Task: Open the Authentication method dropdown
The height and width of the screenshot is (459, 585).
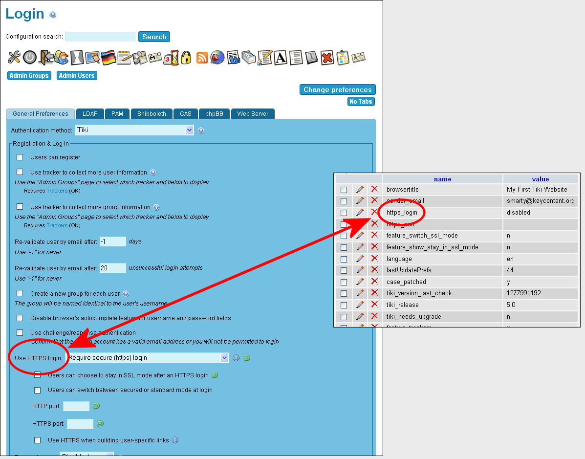Action: tap(134, 130)
